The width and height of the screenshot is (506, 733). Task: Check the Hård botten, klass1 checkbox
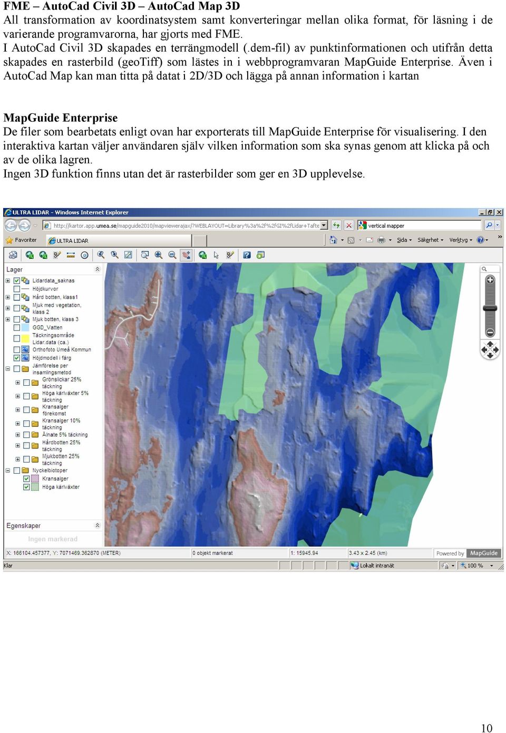tap(17, 297)
